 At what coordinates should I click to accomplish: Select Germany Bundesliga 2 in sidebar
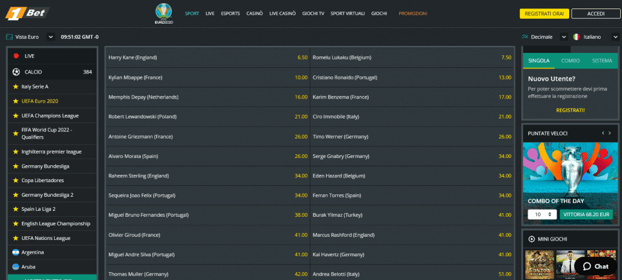(52, 195)
